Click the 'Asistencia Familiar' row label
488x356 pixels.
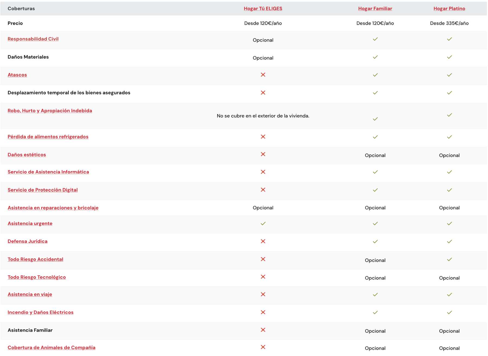[x=30, y=330]
